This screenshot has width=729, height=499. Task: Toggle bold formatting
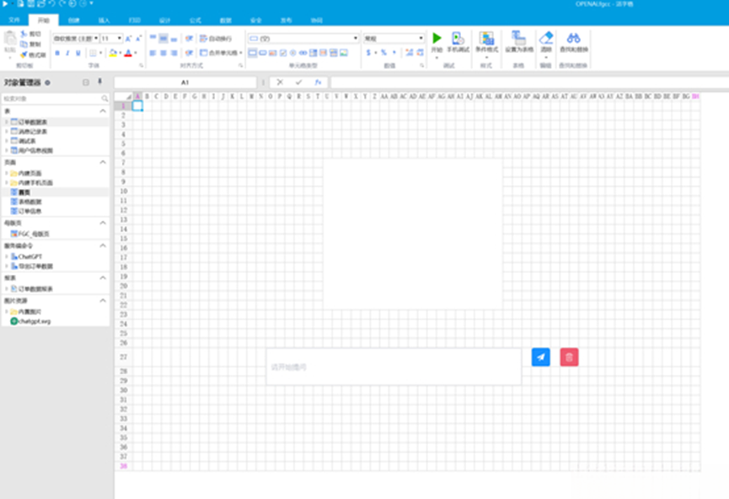click(x=57, y=53)
